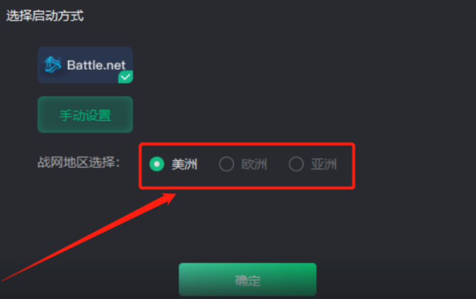Viewport: 476px width, 299px height.
Task: Click the 欧洲 region text label
Action: tap(254, 164)
